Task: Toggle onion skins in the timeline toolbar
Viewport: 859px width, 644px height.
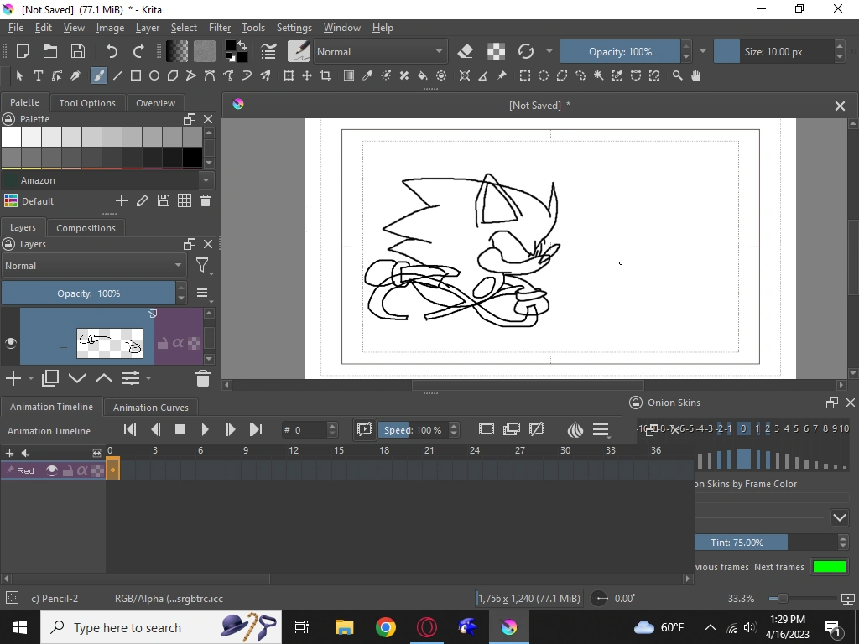Action: 575,429
